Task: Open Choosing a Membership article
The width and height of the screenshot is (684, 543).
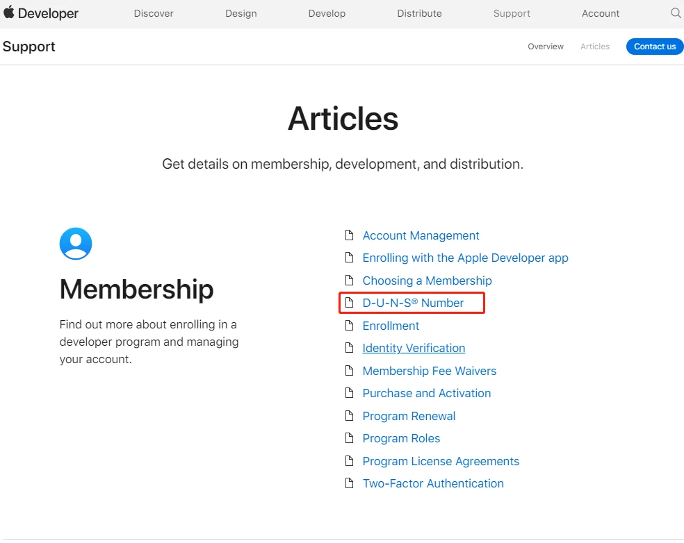Action: 427,281
